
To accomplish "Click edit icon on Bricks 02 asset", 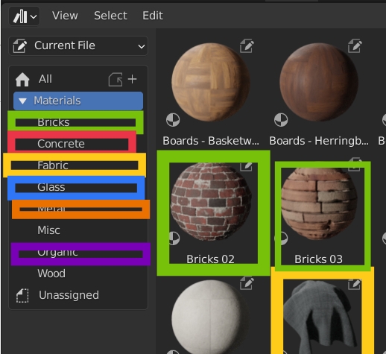I will tap(247, 166).
